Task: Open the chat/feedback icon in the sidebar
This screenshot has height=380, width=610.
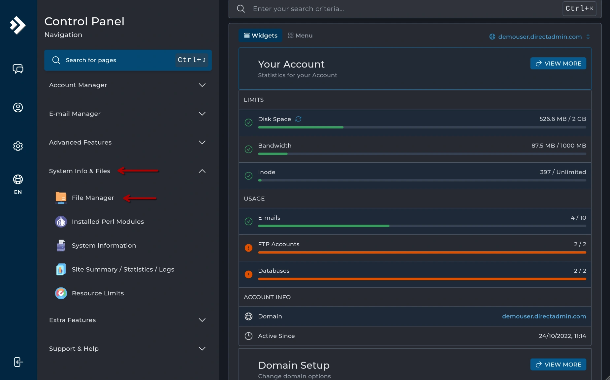Action: pos(18,69)
